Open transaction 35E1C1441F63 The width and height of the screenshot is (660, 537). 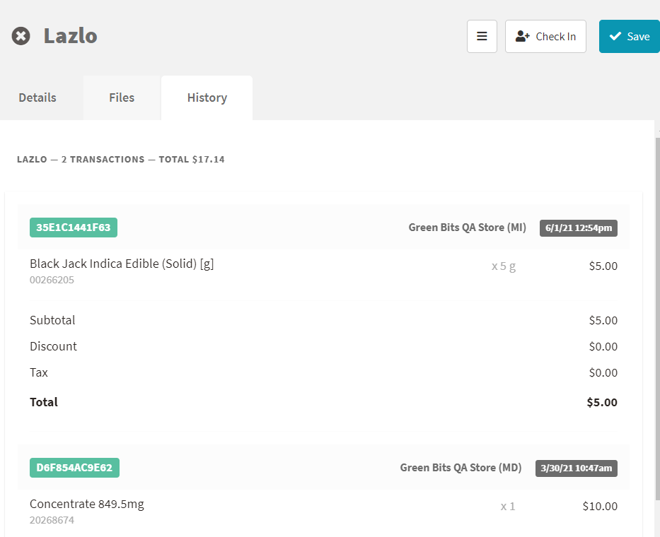click(x=74, y=228)
